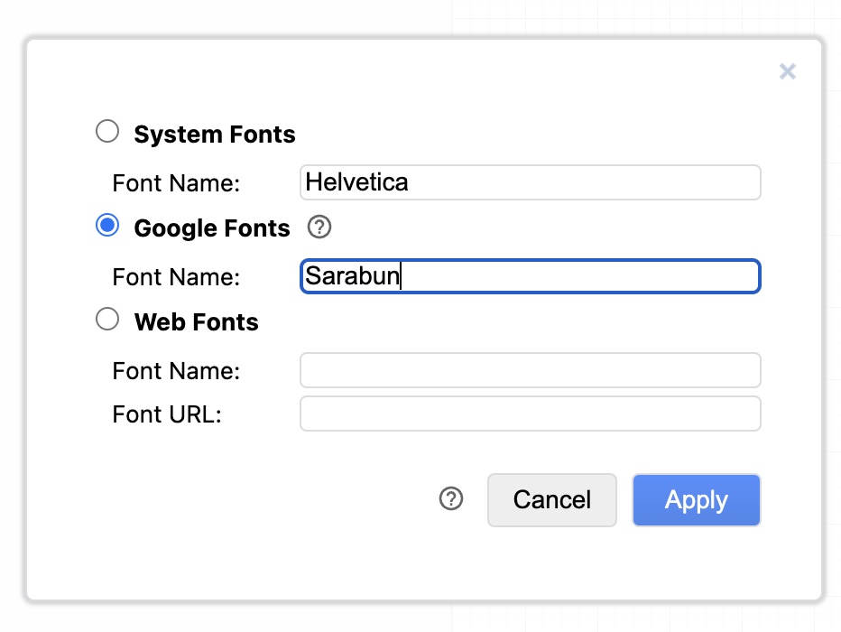This screenshot has width=841, height=632.
Task: Click inside the Sarabun font name field
Action: [530, 276]
